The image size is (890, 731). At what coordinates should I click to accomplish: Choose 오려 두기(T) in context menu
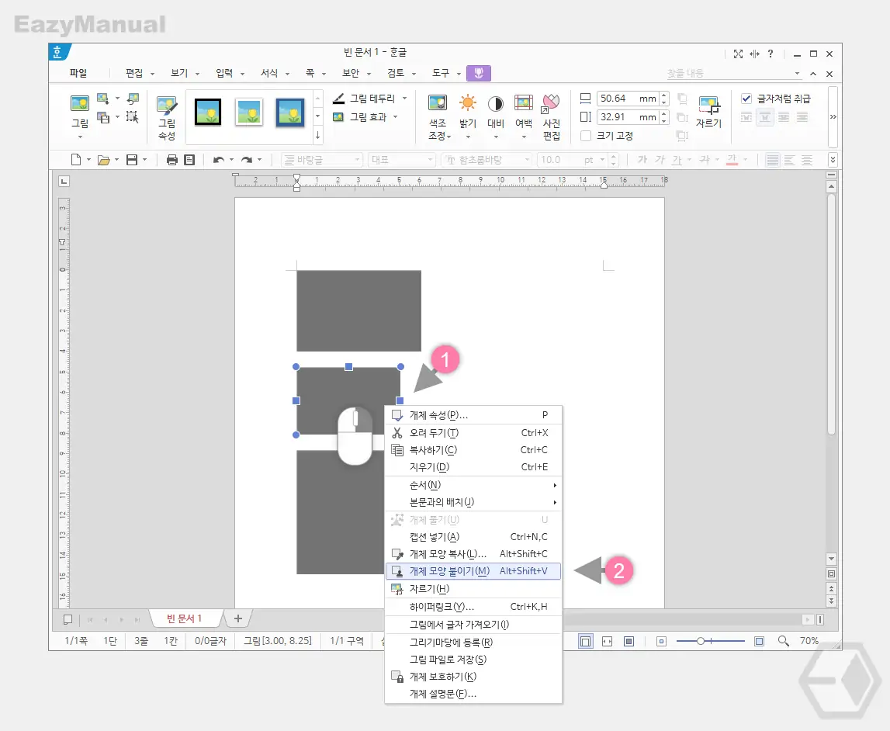click(x=473, y=433)
